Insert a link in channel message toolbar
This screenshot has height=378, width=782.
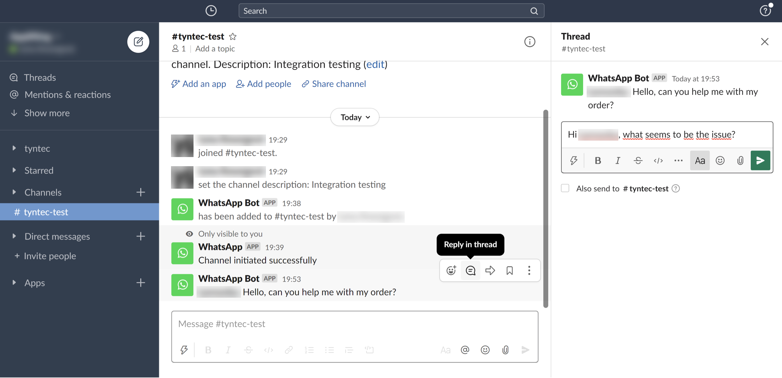[x=288, y=350]
